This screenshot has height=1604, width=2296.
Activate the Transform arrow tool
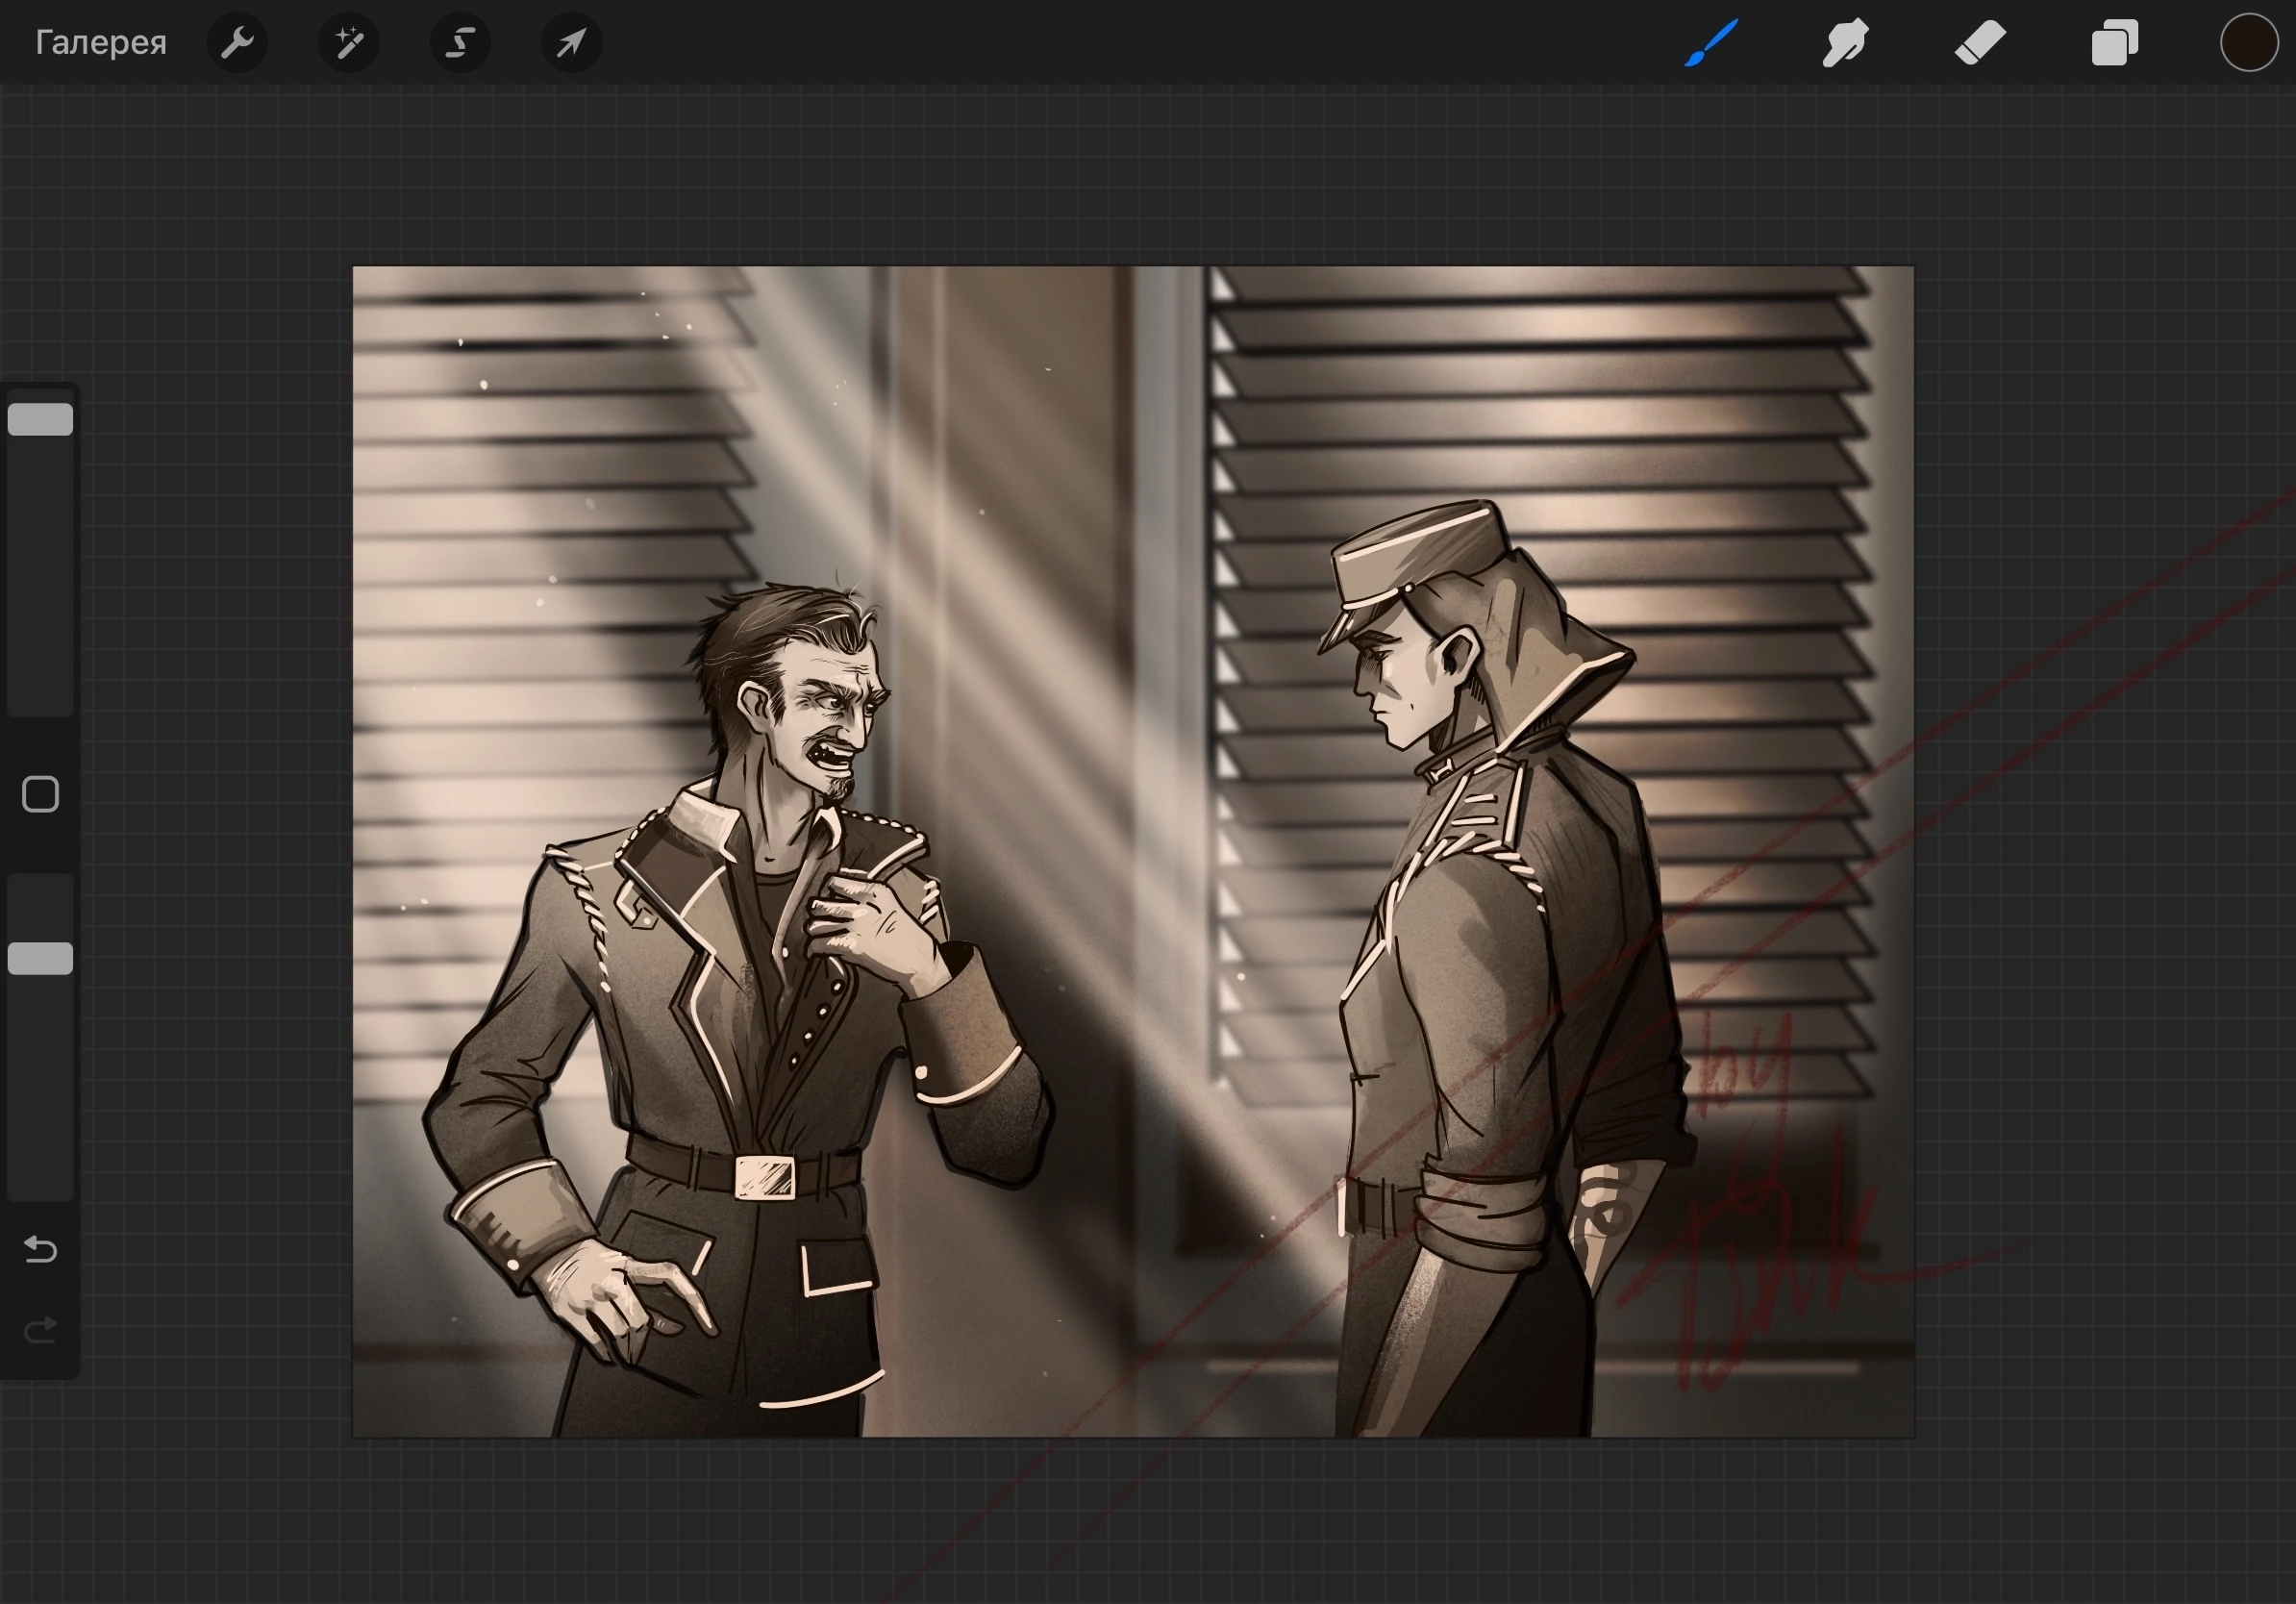571,43
